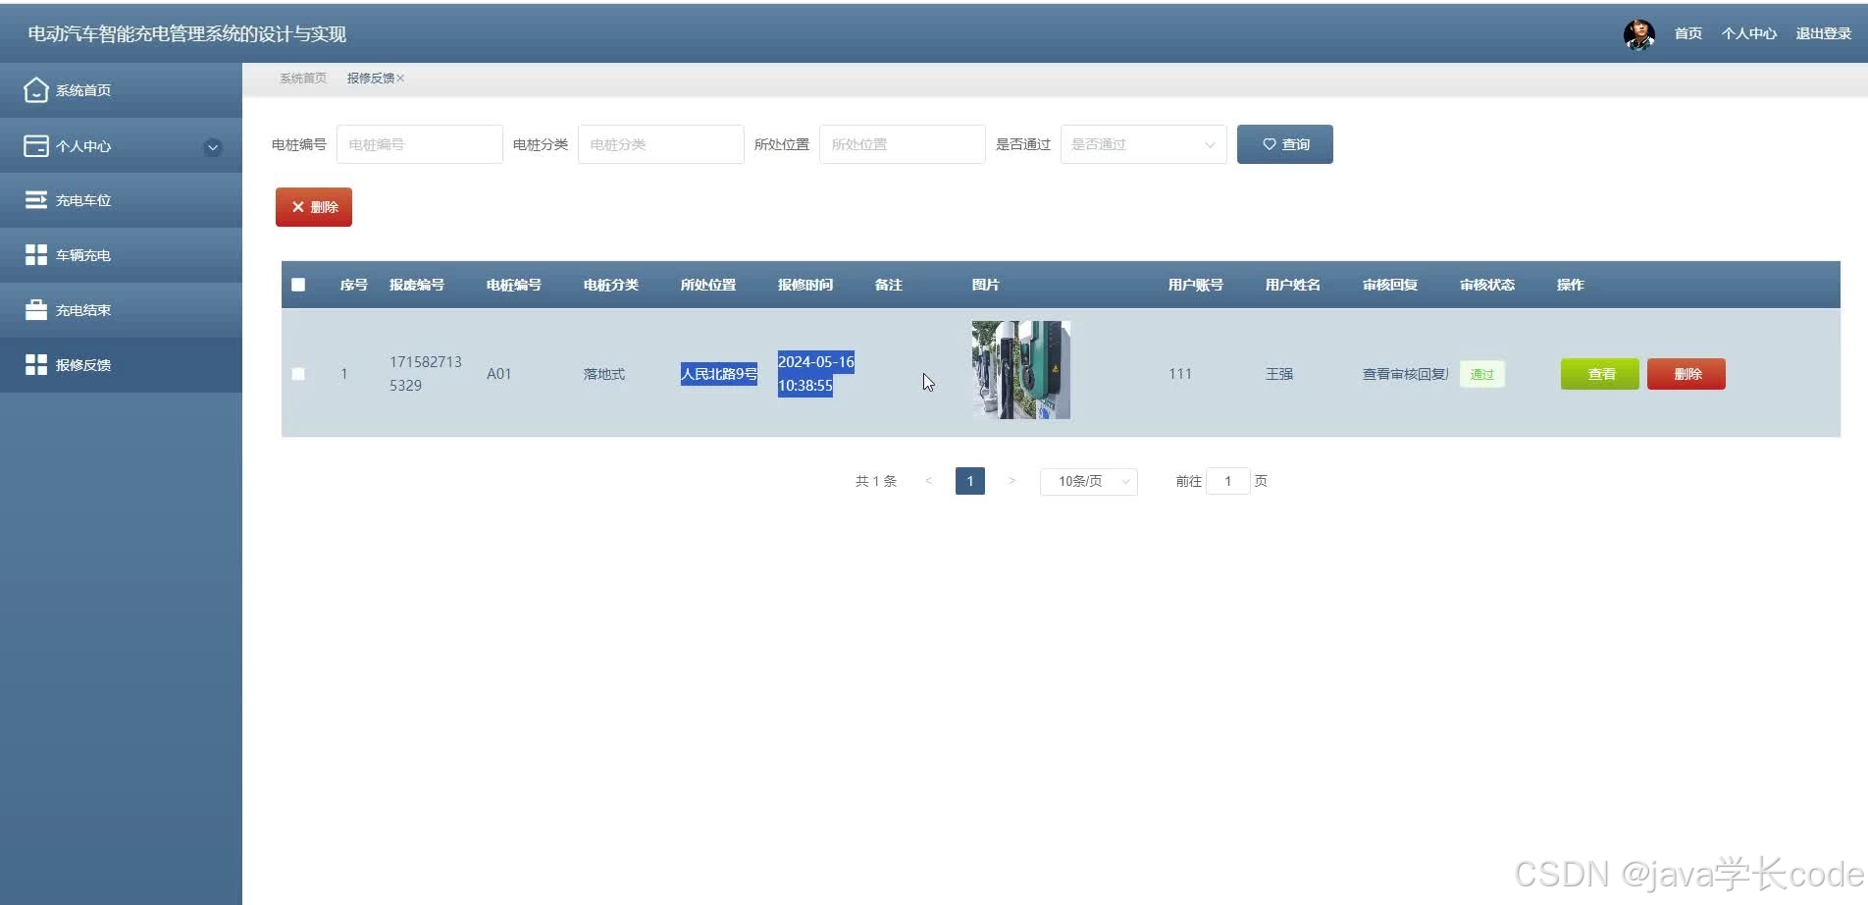This screenshot has height=905, width=1868.
Task: Close the 报修反馈 tab with its x
Action: click(400, 79)
